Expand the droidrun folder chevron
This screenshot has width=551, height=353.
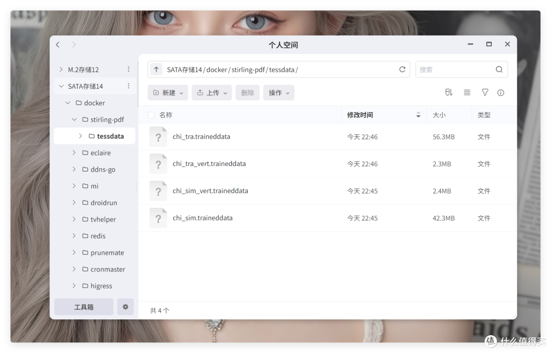[74, 202]
